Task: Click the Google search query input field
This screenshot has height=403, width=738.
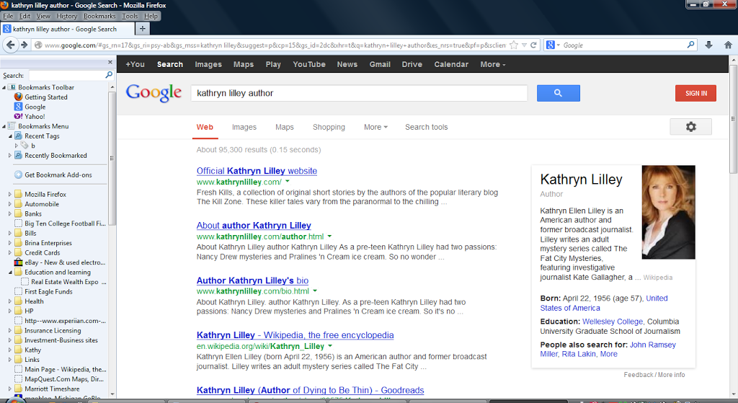Action: (359, 93)
